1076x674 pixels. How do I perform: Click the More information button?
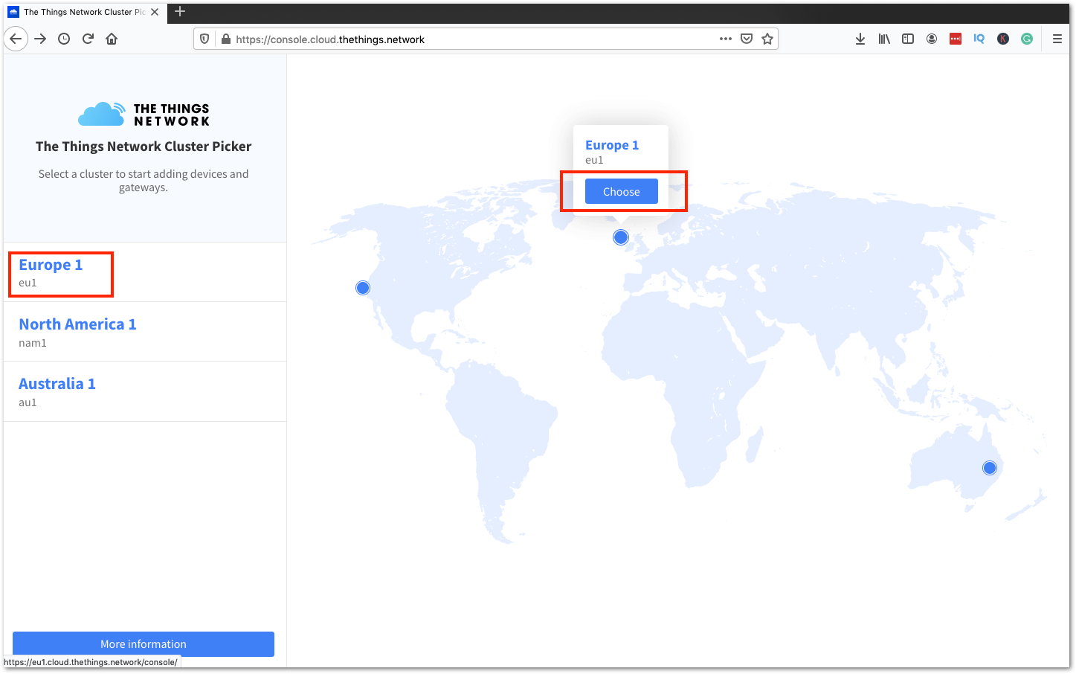[144, 644]
